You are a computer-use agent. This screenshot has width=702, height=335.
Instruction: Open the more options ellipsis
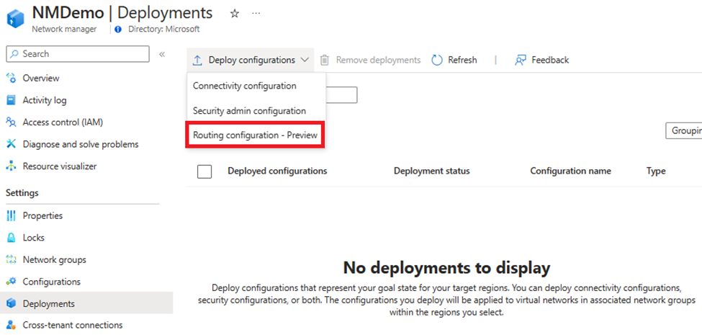click(256, 14)
